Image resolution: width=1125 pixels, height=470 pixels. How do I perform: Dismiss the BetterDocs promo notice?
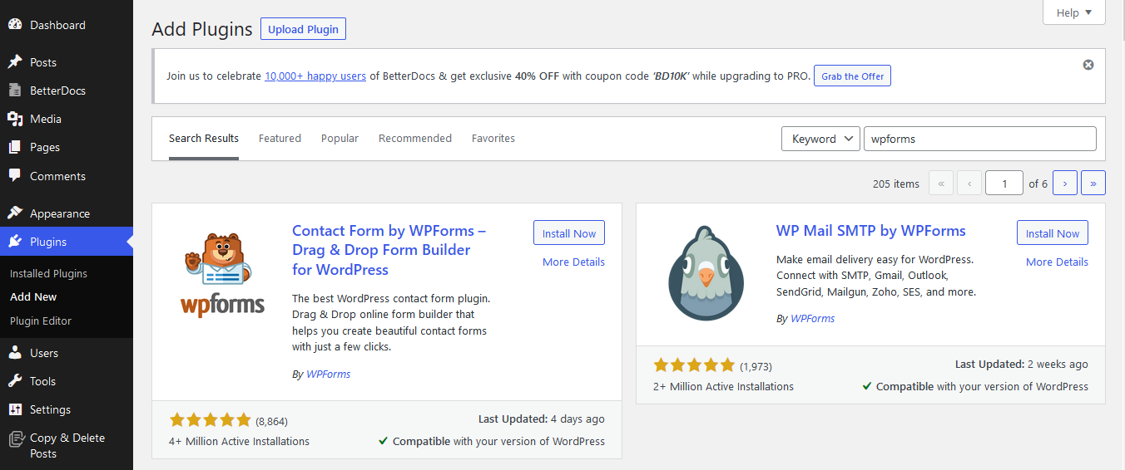coord(1088,65)
